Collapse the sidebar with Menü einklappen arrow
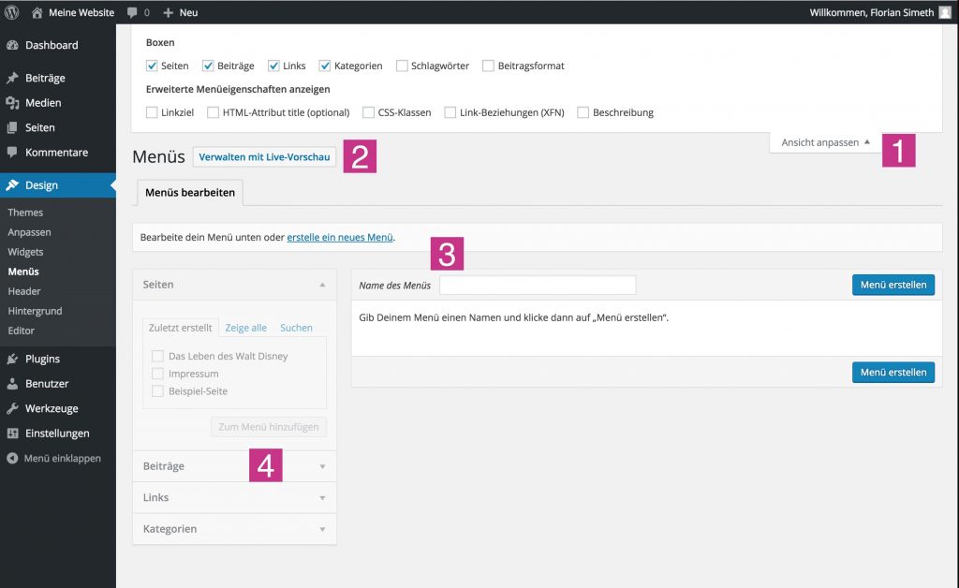This screenshot has height=588, width=959. [x=12, y=459]
